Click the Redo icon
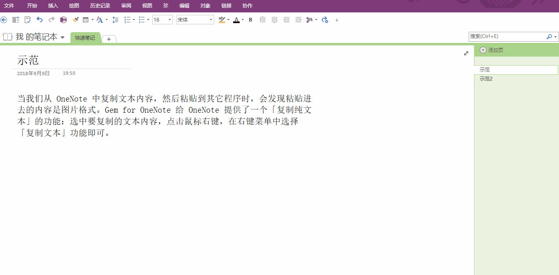 (51, 19)
